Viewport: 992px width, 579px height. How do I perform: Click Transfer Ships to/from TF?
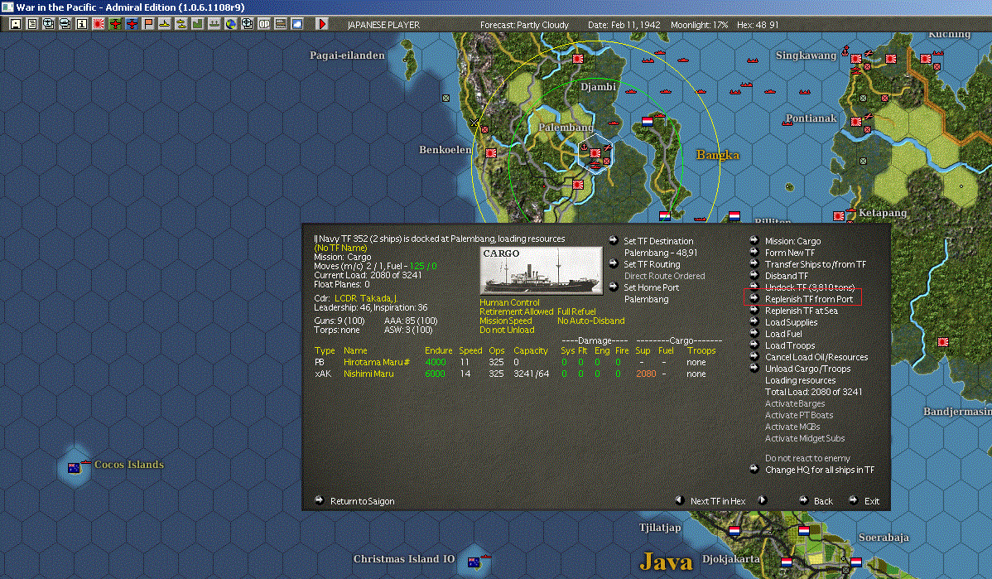point(816,264)
